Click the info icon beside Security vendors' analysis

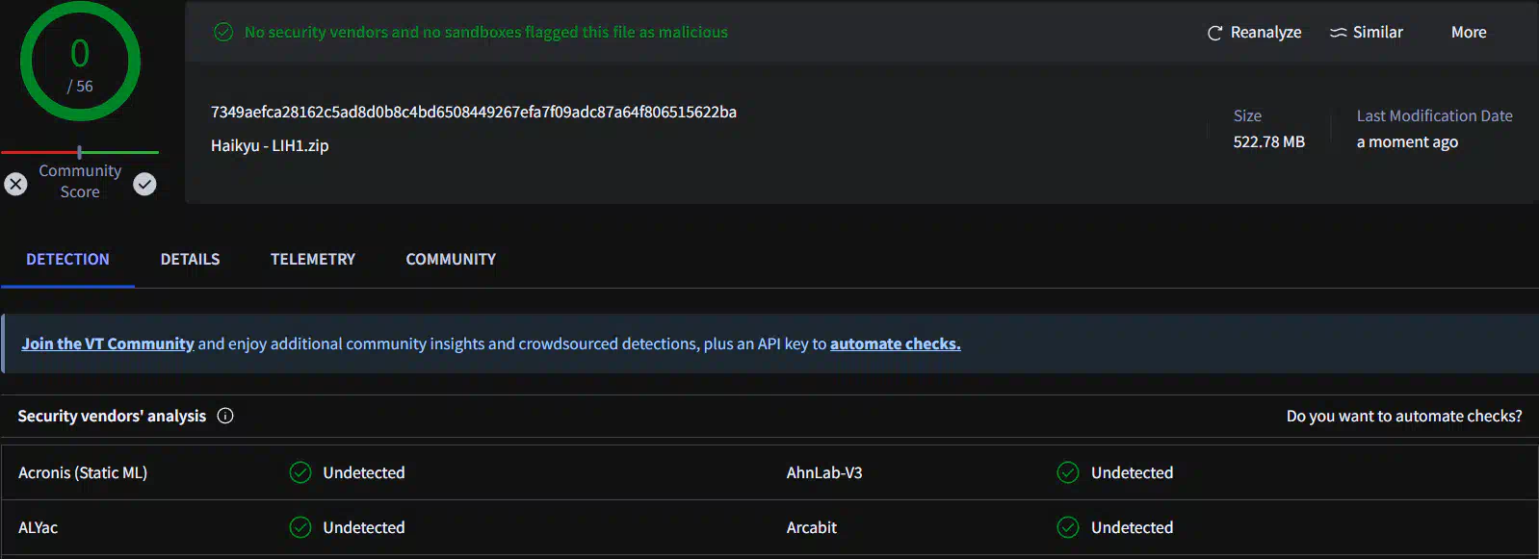pyautogui.click(x=225, y=416)
